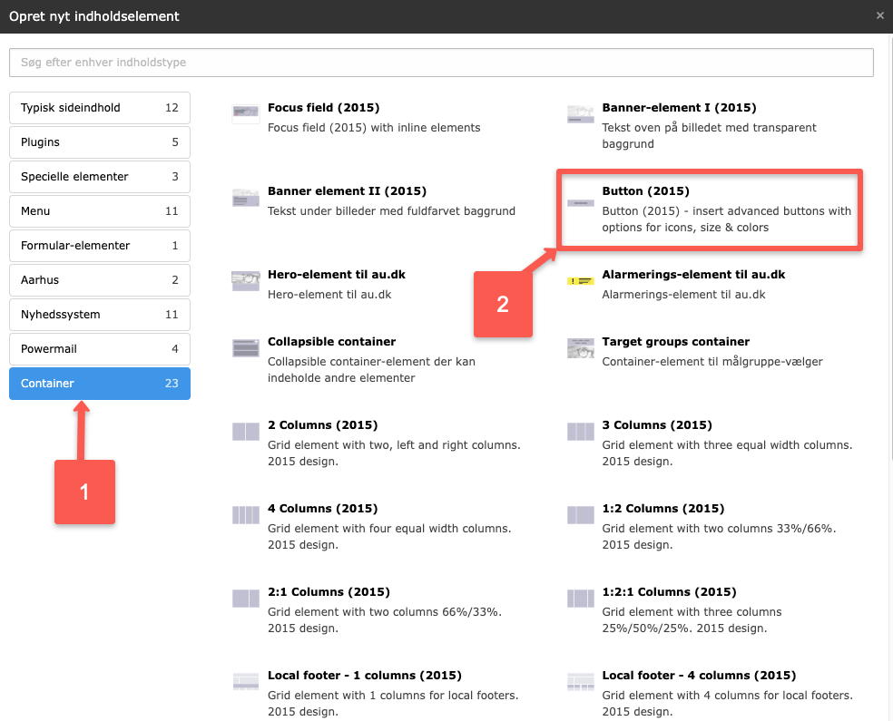Screen dimensions: 893x721
Task: Close the new content element dialog
Action: [879, 16]
